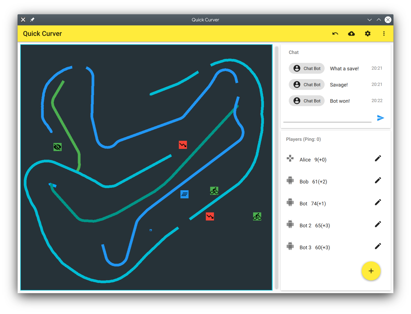
Task: Select the "What a save!" chat message
Action: click(x=344, y=69)
